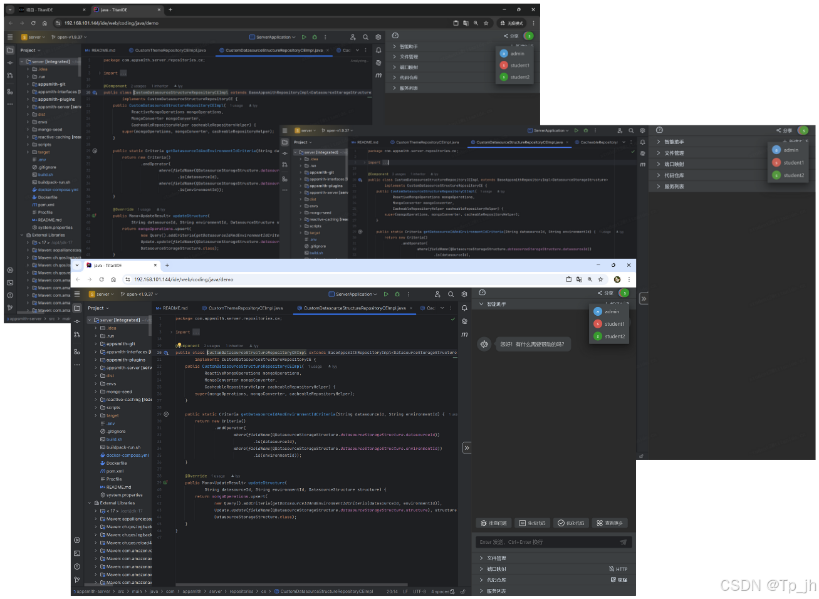The height and width of the screenshot is (599, 819).
Task: Click the dashboard gauge icon in front right panel
Action: pyautogui.click(x=482, y=293)
